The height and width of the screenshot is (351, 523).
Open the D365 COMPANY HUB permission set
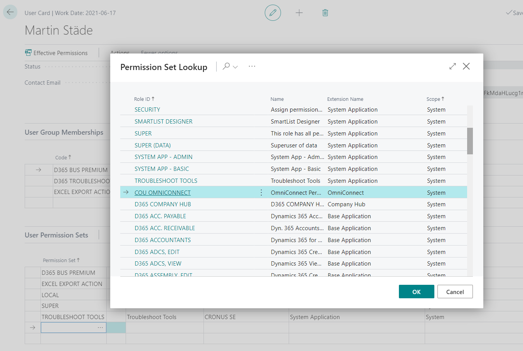tap(163, 204)
